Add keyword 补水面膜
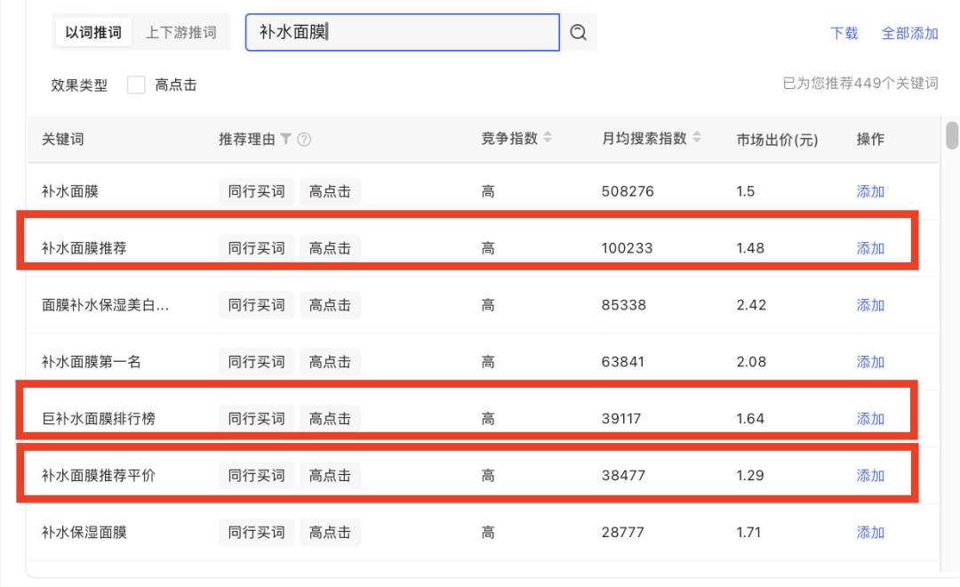This screenshot has height=587, width=960. pos(870,191)
